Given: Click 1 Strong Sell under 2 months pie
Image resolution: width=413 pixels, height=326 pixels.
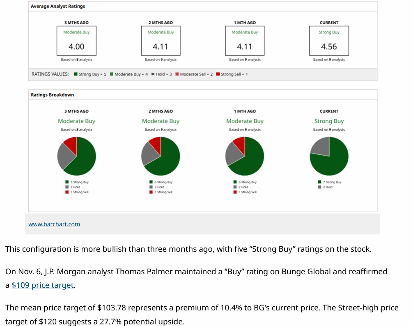Looking at the screenshot, I should pyautogui.click(x=163, y=192).
